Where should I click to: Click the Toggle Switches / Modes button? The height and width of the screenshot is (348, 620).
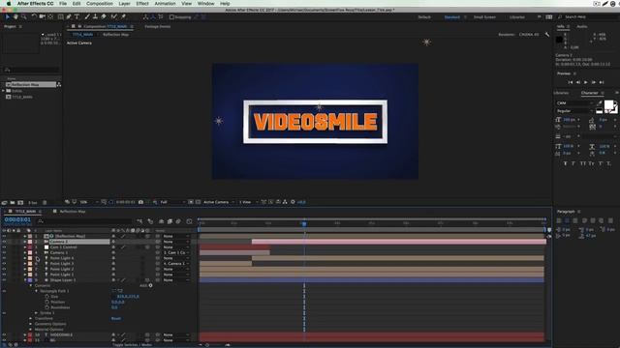(x=132, y=344)
